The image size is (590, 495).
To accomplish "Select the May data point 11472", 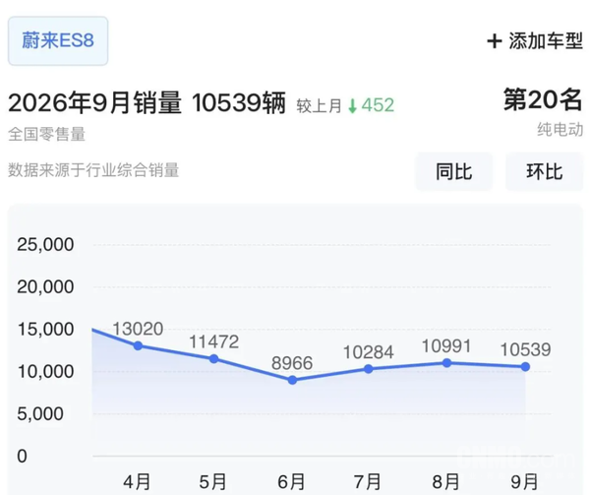I will pyautogui.click(x=213, y=359).
